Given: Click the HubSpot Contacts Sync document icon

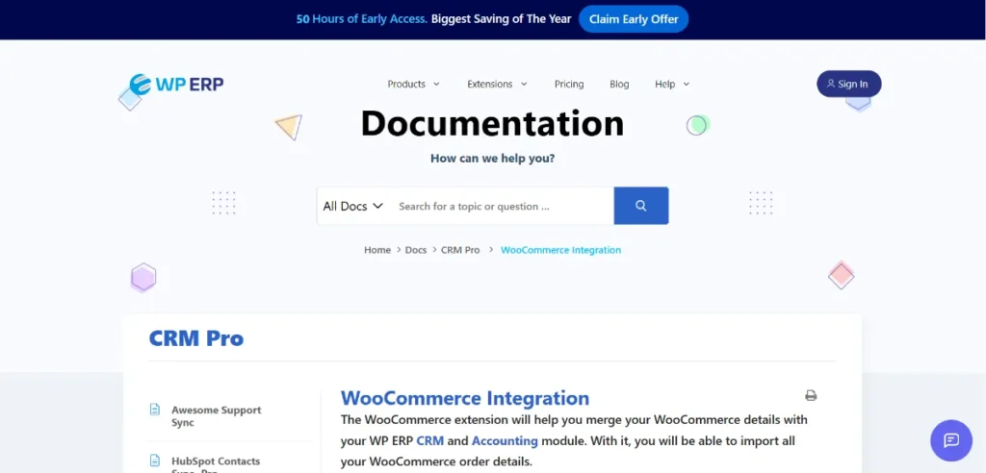Looking at the screenshot, I should [x=155, y=461].
